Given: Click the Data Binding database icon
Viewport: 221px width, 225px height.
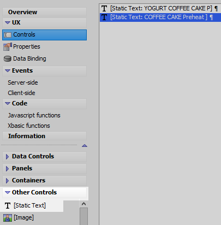Looking at the screenshot, I should point(8,59).
